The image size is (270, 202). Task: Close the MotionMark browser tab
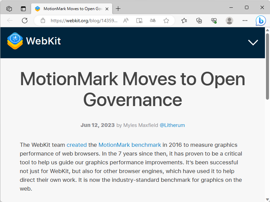pyautogui.click(x=107, y=9)
